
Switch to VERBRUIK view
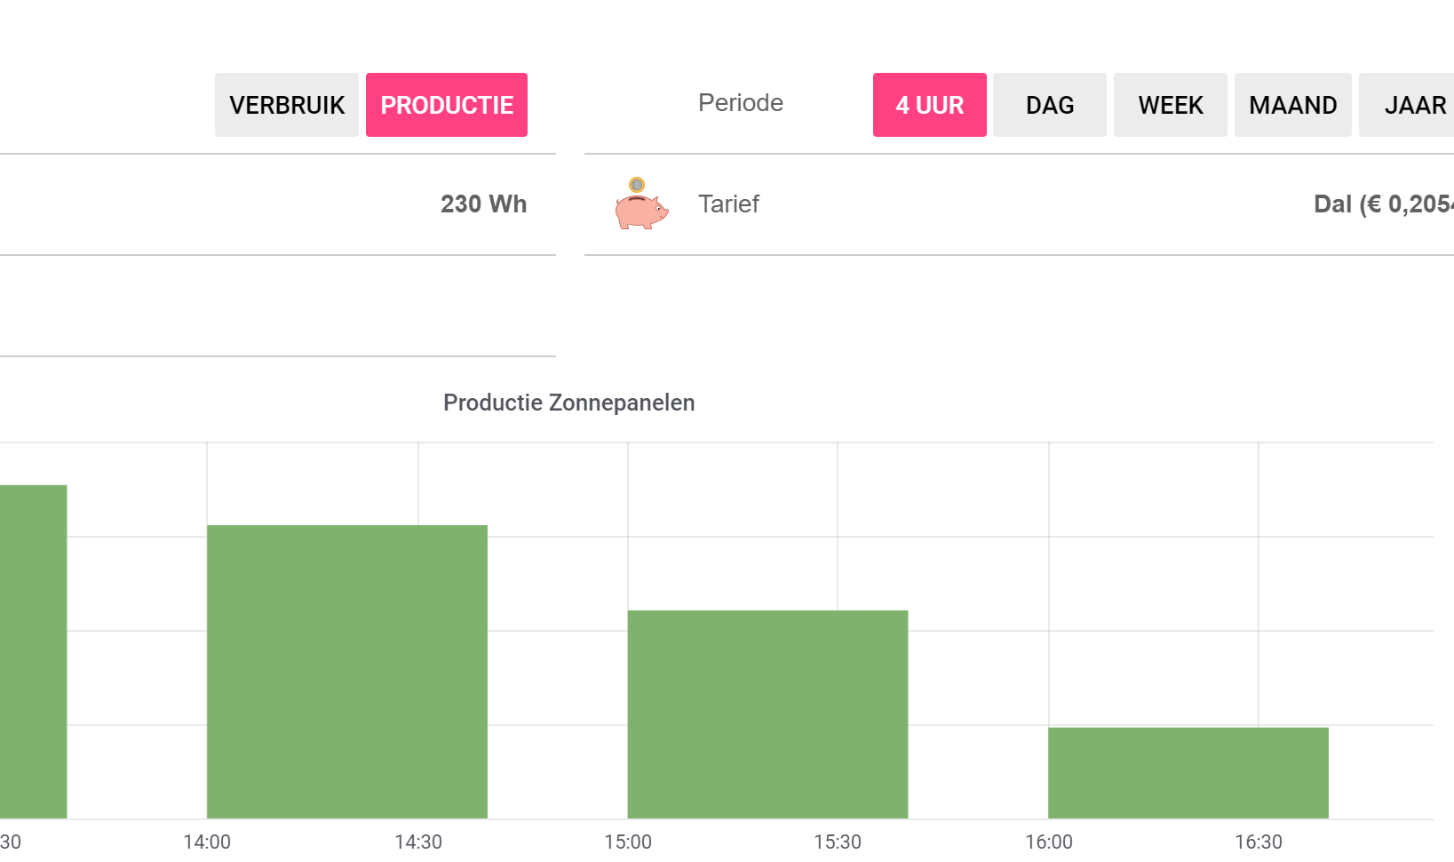point(287,105)
